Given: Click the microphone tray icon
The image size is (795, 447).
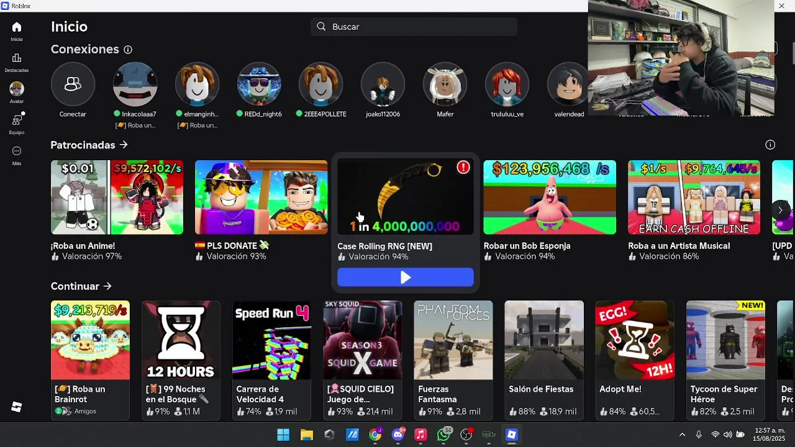Looking at the screenshot, I should (x=699, y=435).
